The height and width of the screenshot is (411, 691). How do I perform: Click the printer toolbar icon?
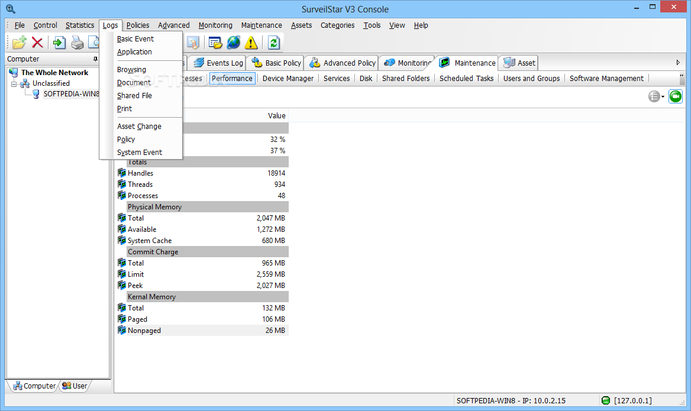coord(78,43)
